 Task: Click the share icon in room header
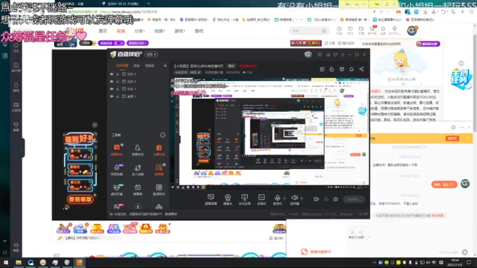coord(361,69)
